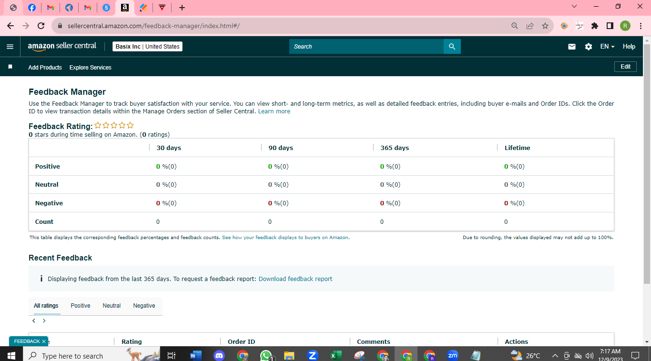
Task: Click the 365 days column header
Action: click(395, 148)
